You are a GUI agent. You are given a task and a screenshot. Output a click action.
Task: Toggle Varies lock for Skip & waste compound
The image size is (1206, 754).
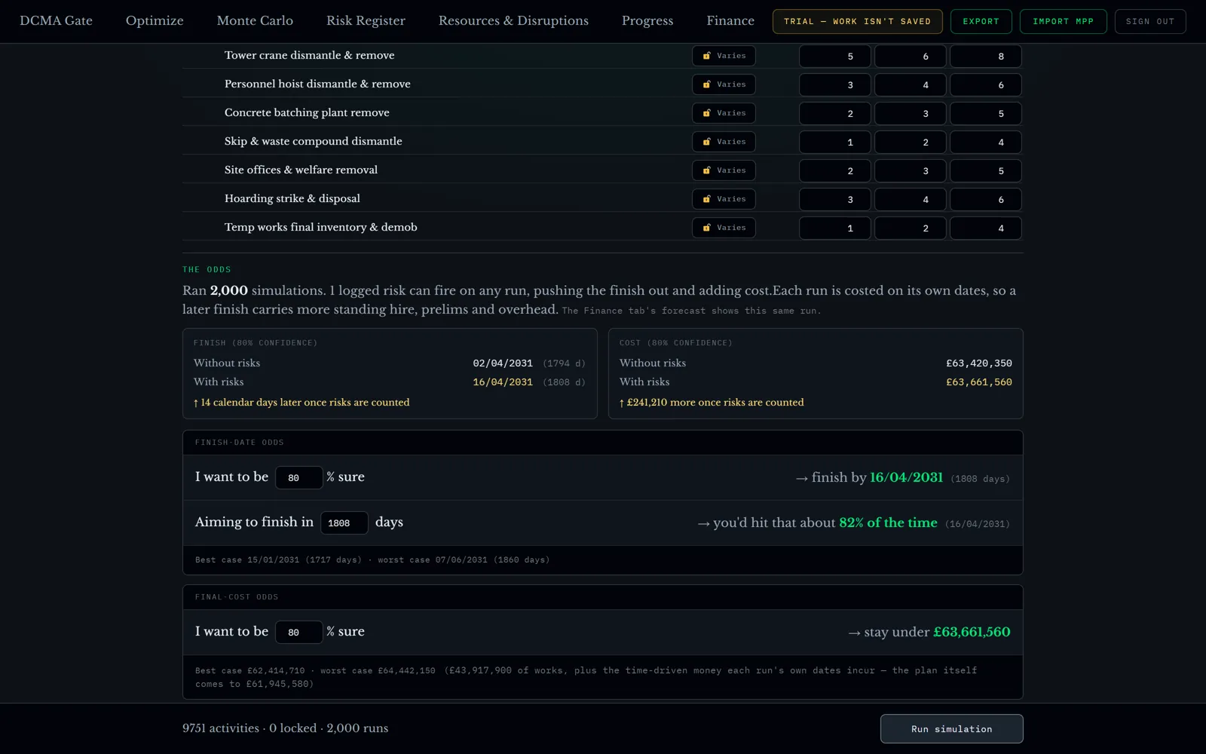click(x=724, y=142)
